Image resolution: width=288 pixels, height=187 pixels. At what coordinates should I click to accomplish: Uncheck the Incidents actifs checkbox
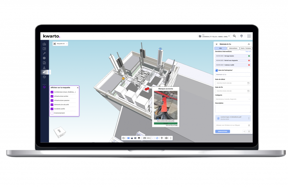pyautogui.click(x=52, y=109)
